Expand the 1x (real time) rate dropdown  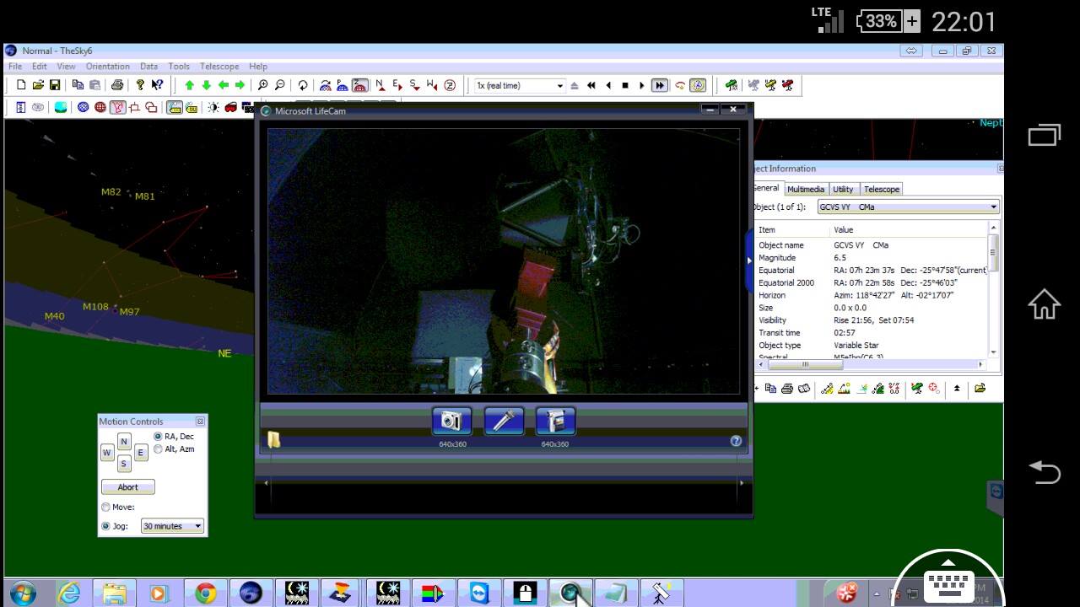[x=559, y=86]
